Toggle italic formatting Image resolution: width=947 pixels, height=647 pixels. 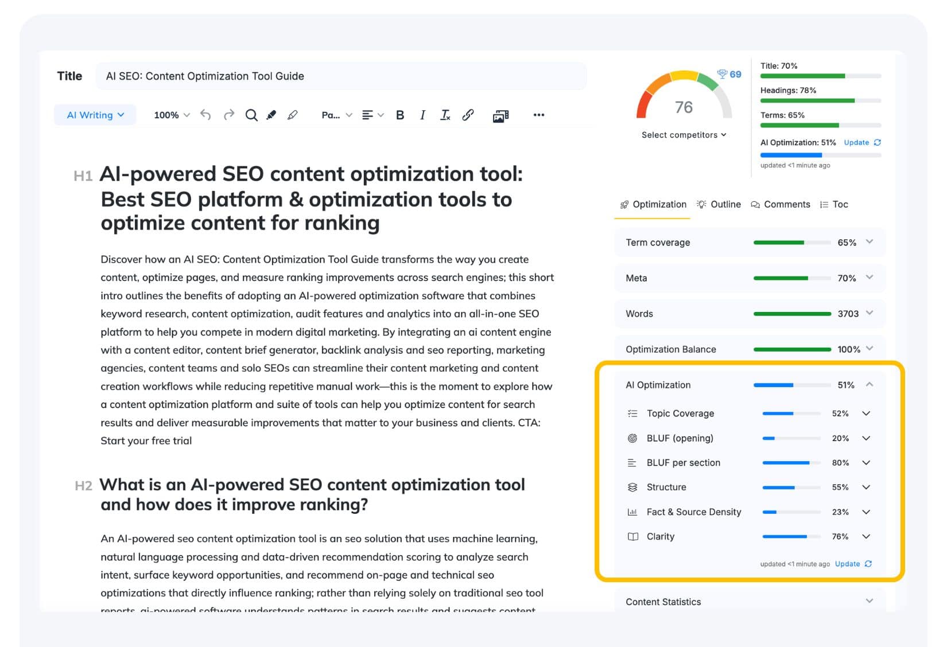[422, 115]
